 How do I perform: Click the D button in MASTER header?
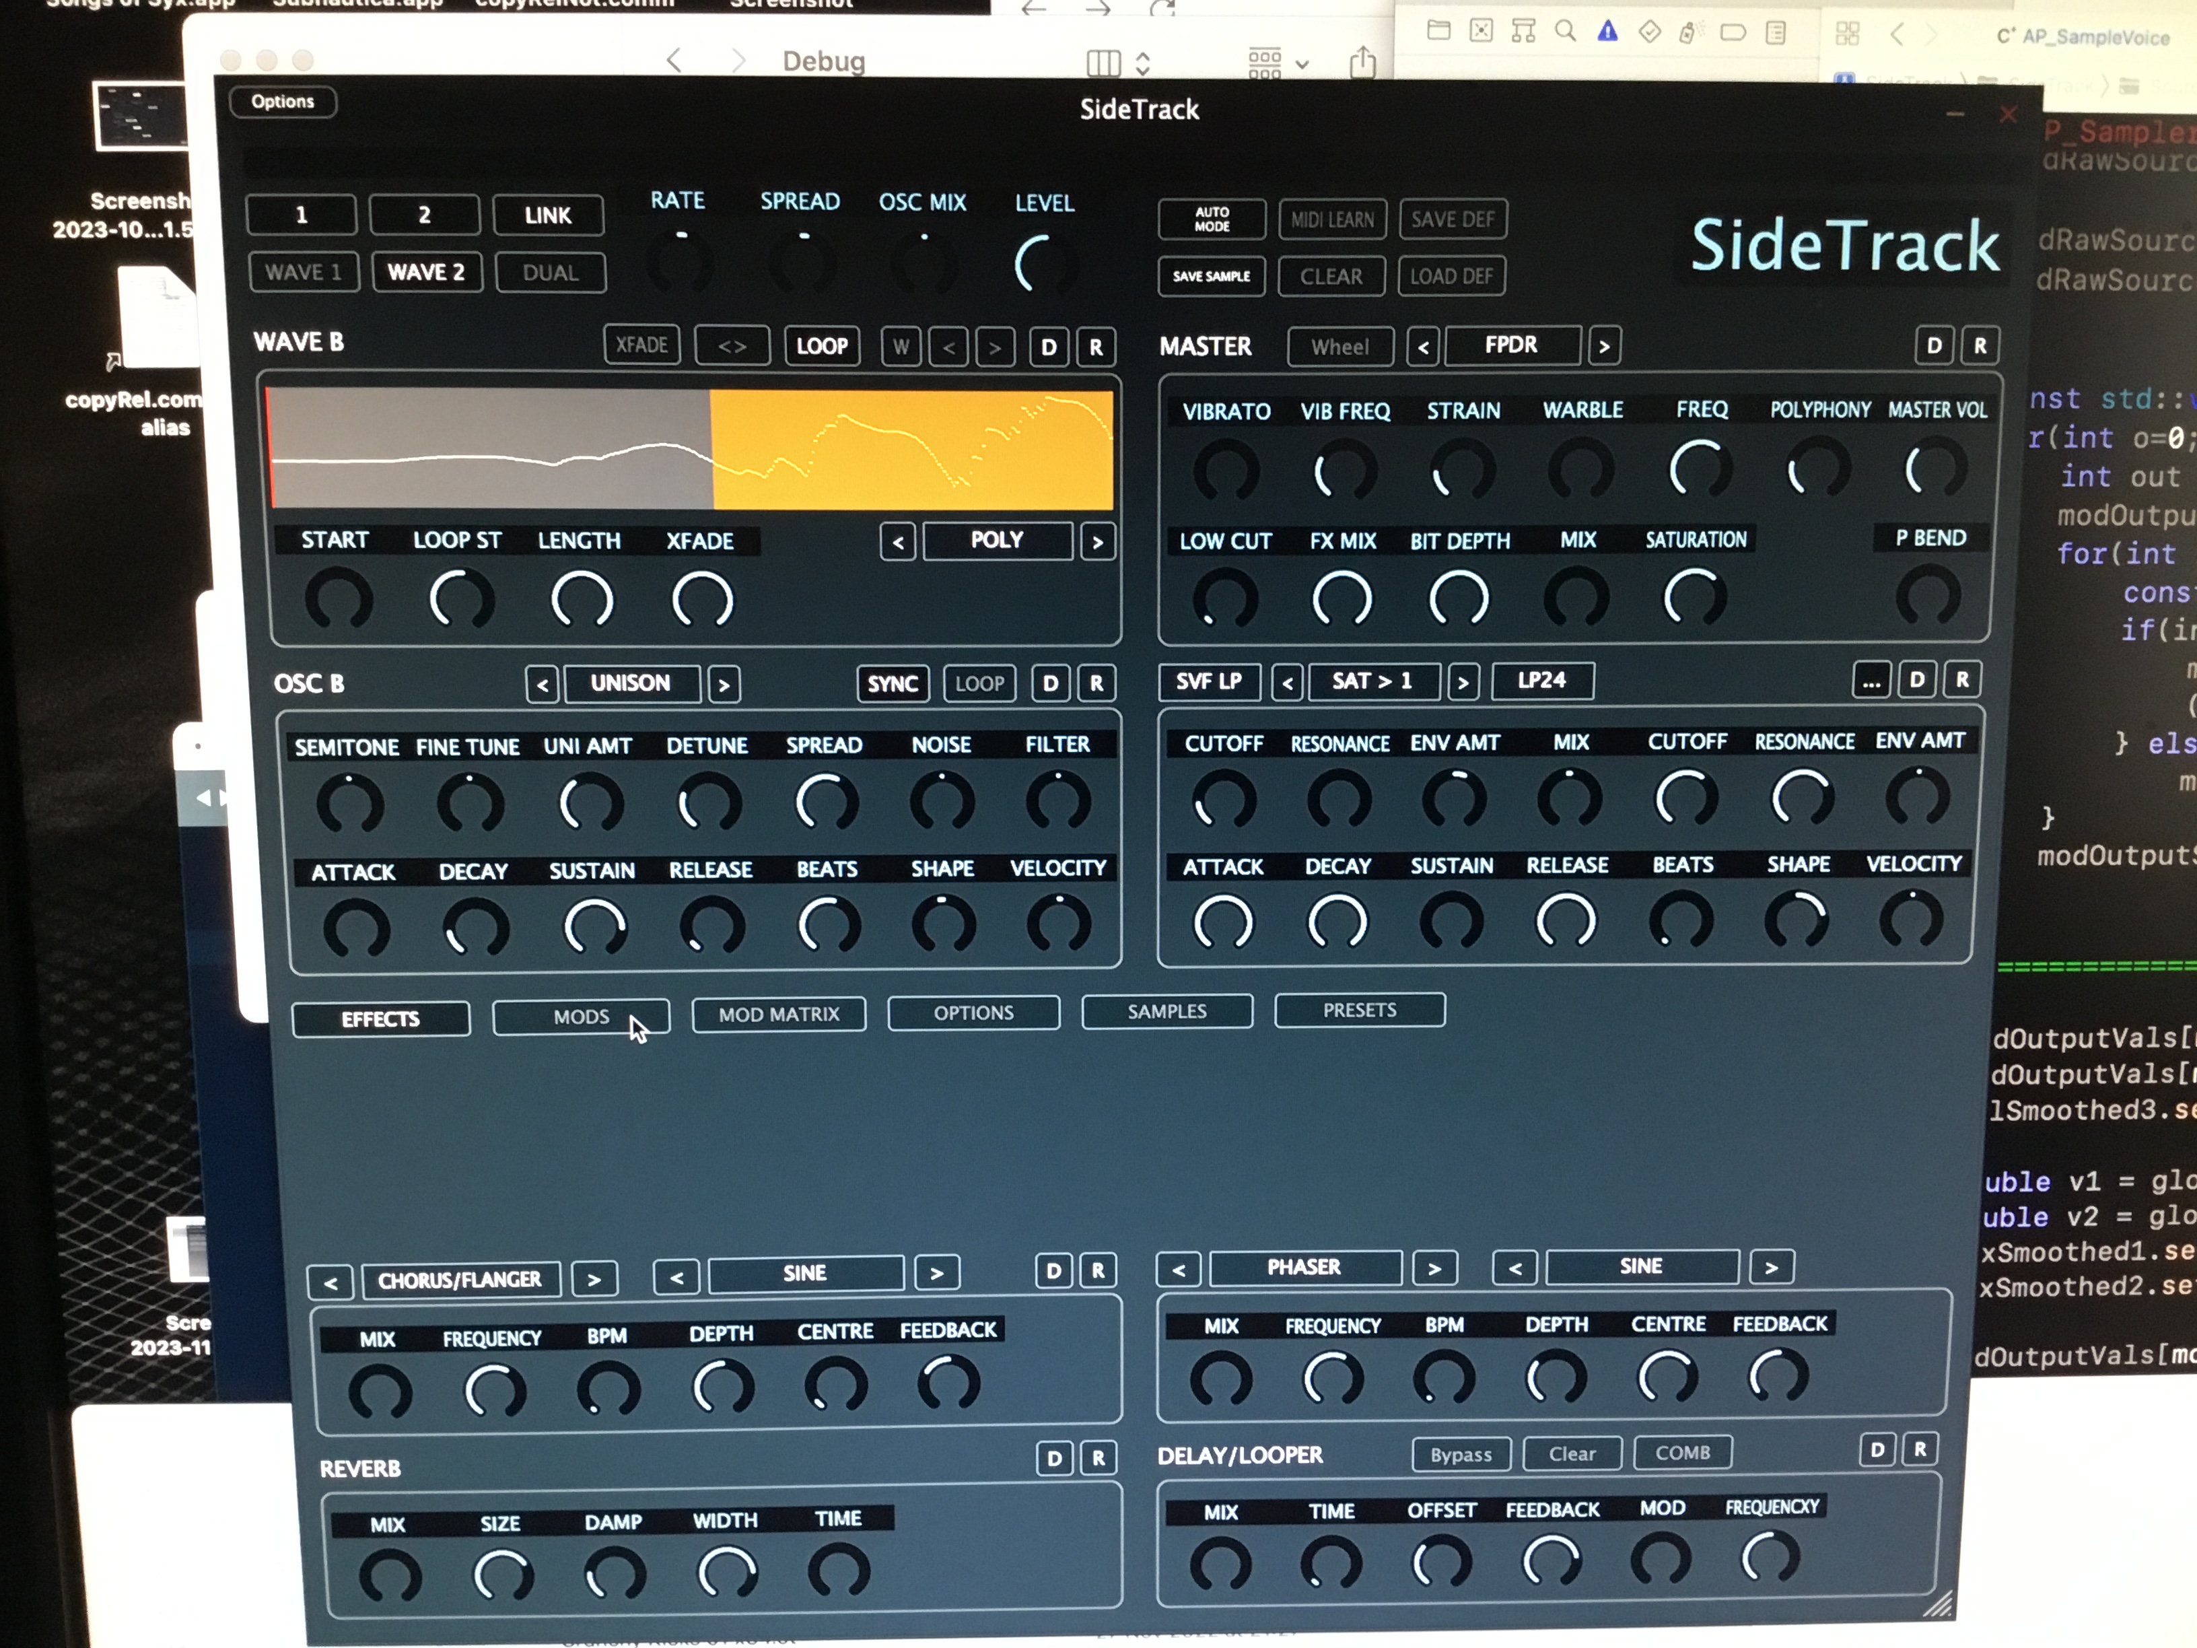tap(1934, 346)
